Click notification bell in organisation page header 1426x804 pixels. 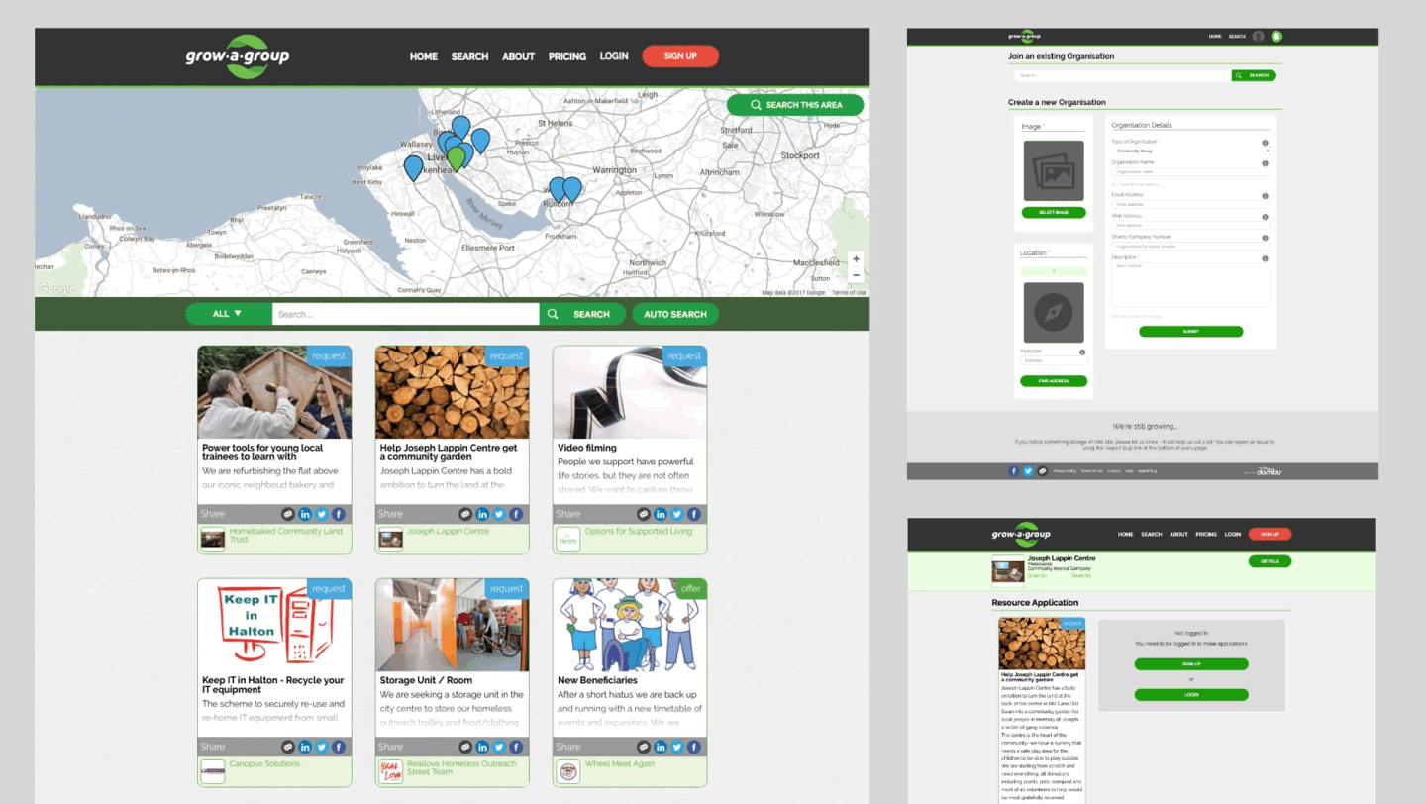point(1276,37)
